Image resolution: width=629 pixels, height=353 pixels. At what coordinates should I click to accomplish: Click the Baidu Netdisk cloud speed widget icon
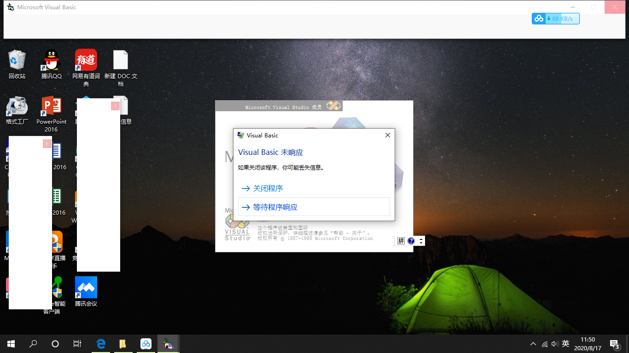pyautogui.click(x=539, y=19)
